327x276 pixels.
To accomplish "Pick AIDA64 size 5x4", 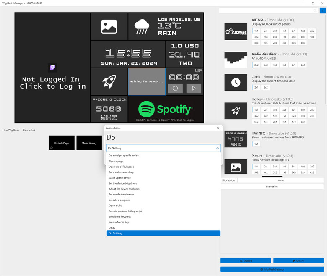I will point(303,43).
